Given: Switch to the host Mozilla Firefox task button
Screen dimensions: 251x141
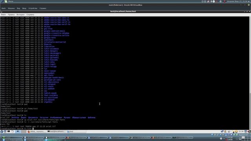Looking at the screenshot, I should pos(76,137).
